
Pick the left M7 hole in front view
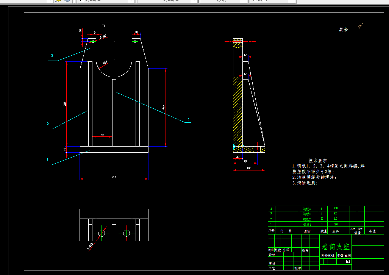click(x=93, y=41)
